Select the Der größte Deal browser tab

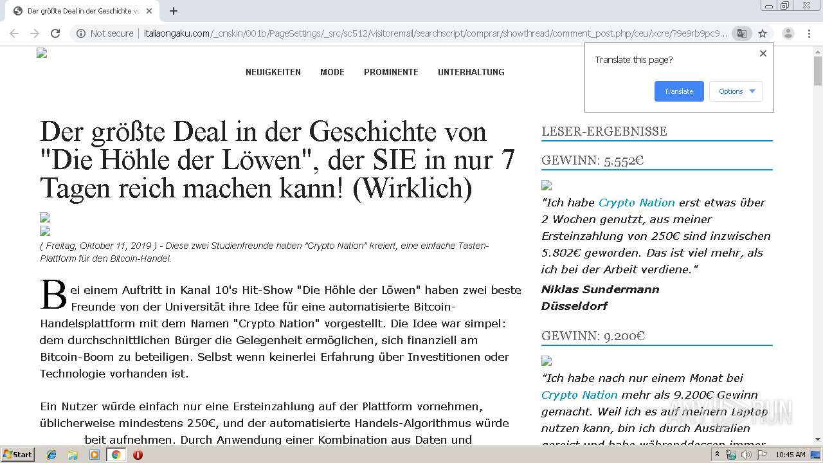82,11
